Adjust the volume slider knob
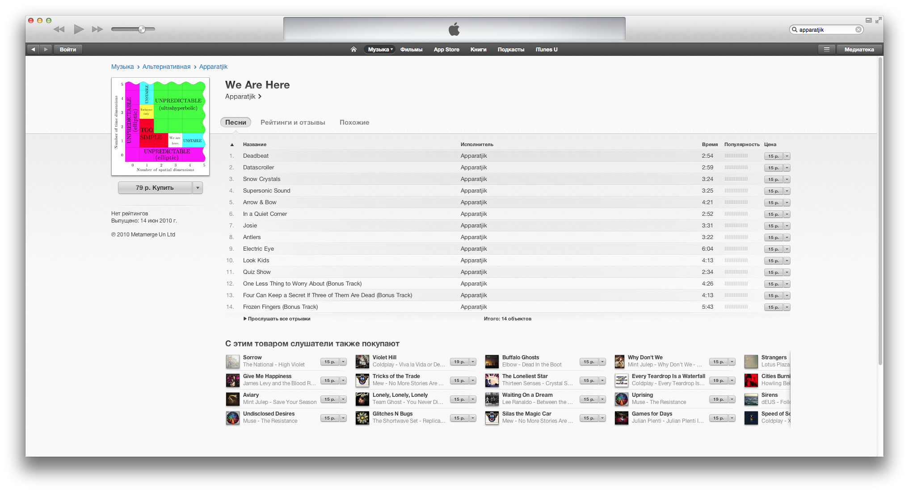The height and width of the screenshot is (492, 909). click(x=142, y=29)
